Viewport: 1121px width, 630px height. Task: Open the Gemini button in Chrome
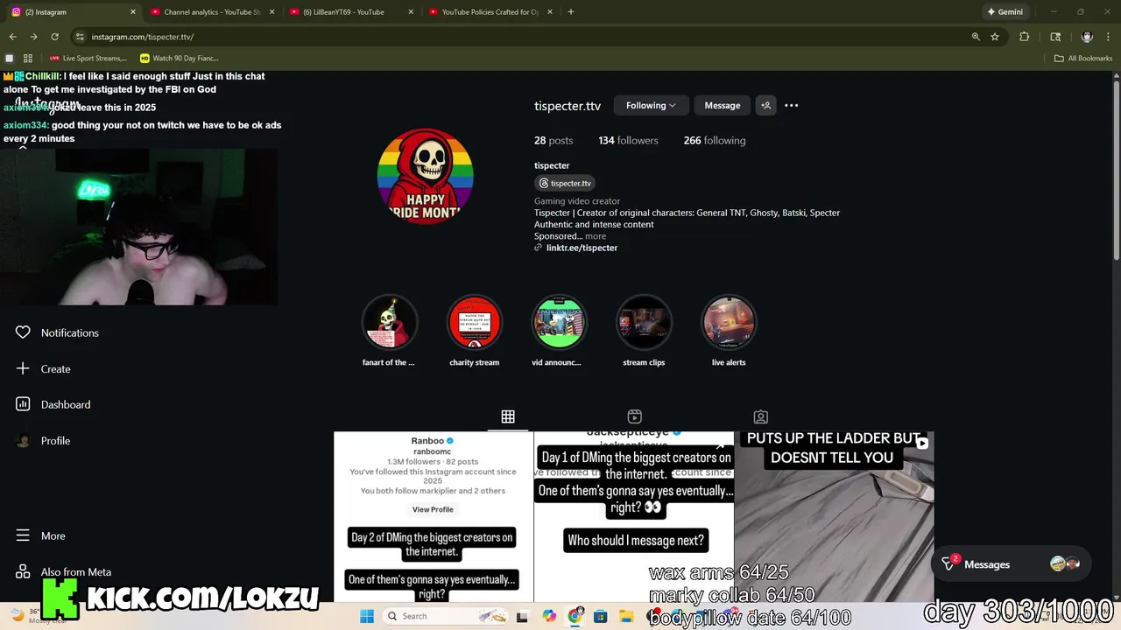[1005, 12]
